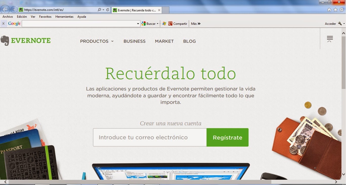Click the Google logo on the toolbar
Screen dimensions: 346x185
tap(14, 24)
